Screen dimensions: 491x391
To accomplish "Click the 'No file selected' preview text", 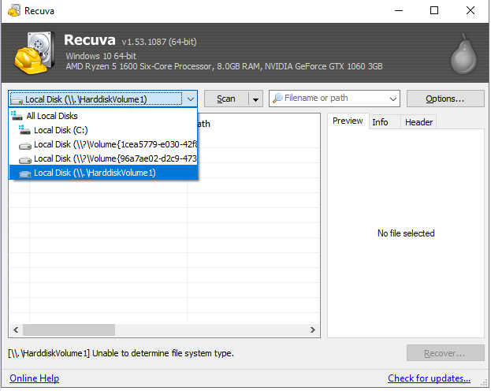I will (406, 233).
